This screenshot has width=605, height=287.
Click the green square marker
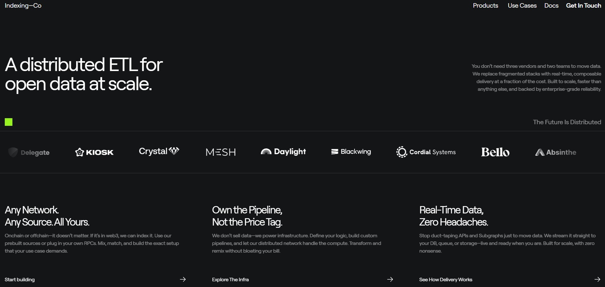tap(9, 122)
